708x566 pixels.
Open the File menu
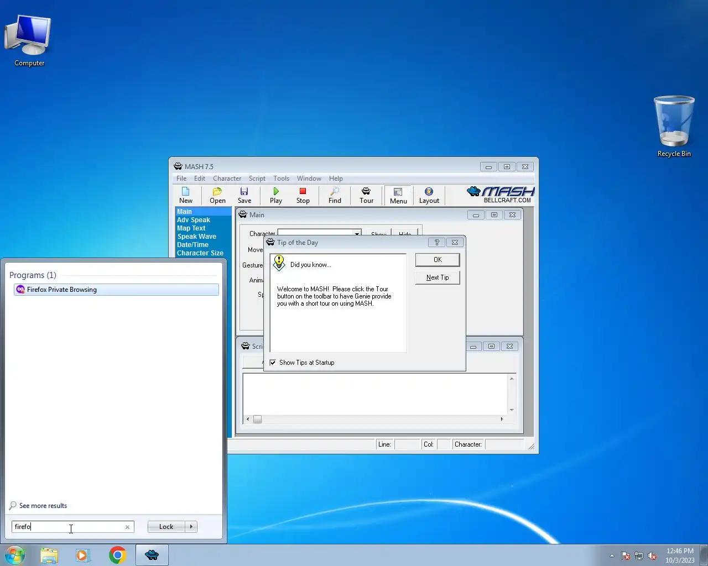(181, 179)
